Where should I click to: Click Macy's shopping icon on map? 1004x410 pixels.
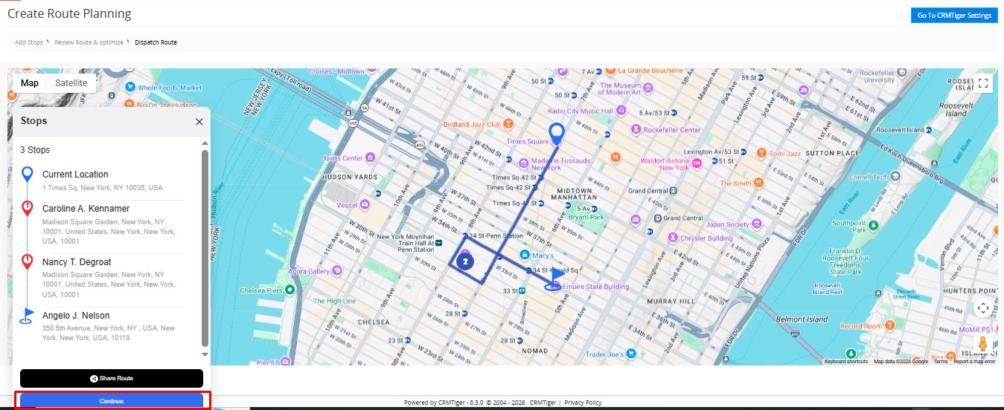[x=525, y=256]
